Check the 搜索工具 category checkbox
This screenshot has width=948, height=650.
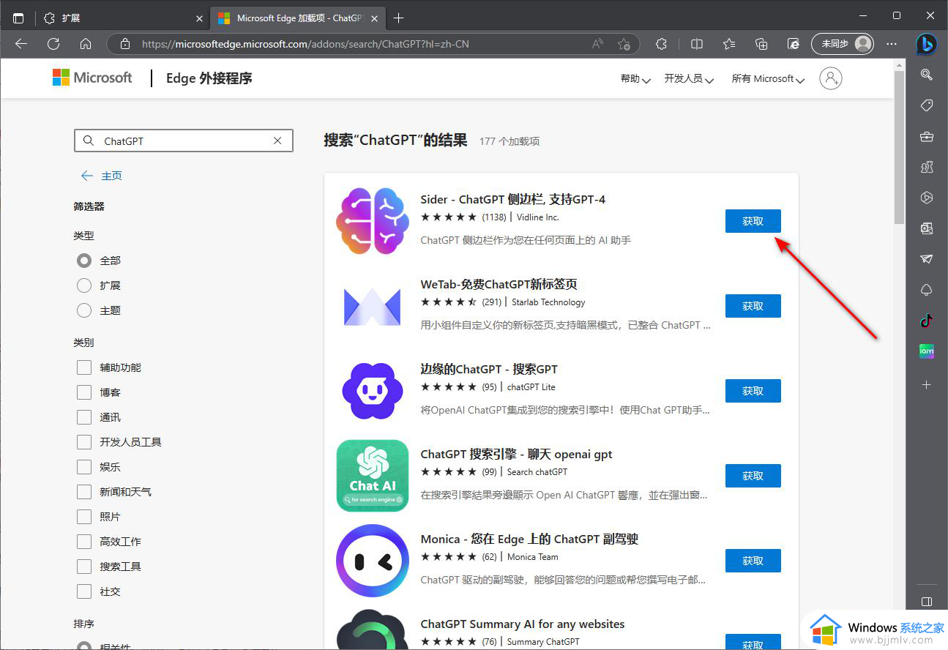(x=84, y=567)
